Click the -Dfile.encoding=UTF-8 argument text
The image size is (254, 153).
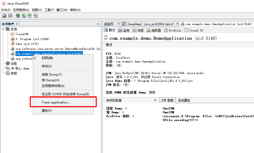point(180,120)
